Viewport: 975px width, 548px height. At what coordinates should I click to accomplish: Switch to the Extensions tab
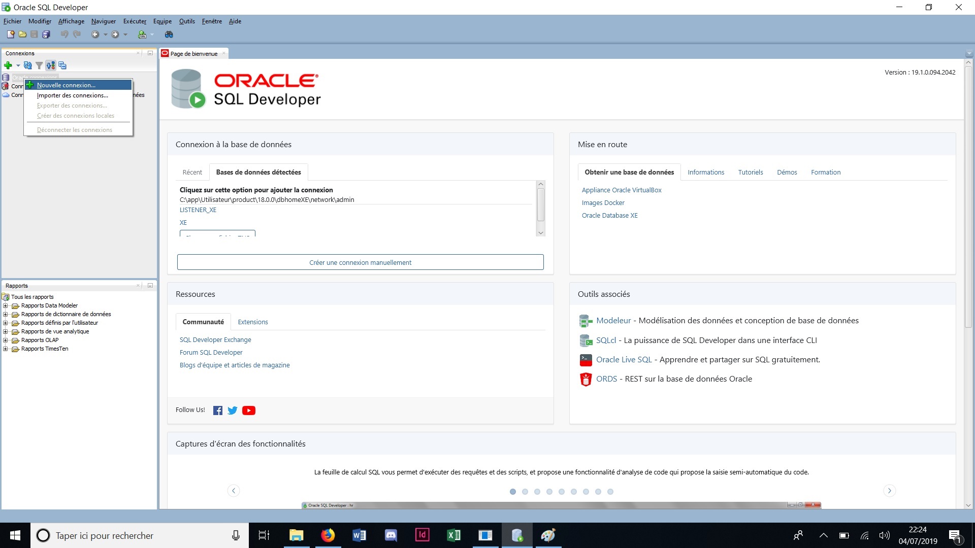click(253, 322)
